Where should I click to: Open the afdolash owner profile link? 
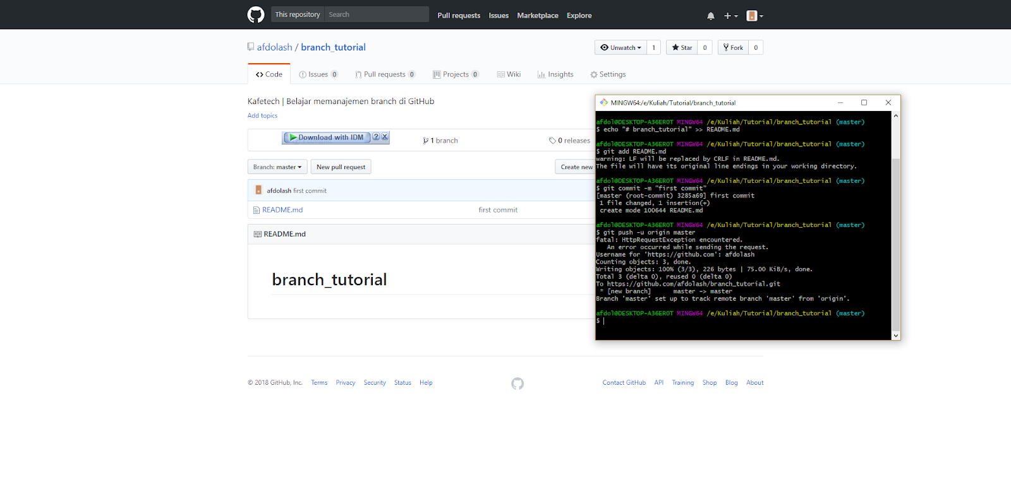[x=275, y=47]
